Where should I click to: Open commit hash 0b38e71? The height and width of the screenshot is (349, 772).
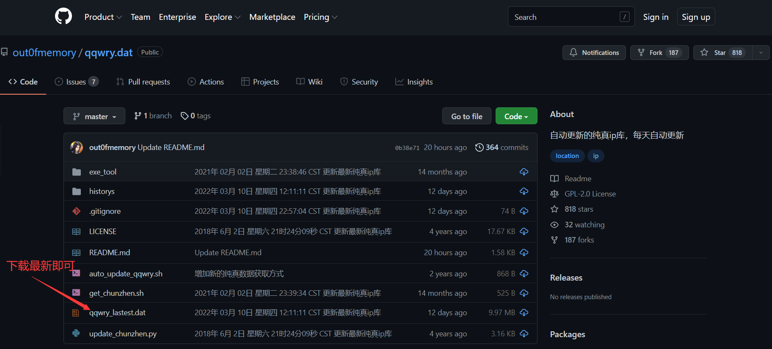(407, 148)
